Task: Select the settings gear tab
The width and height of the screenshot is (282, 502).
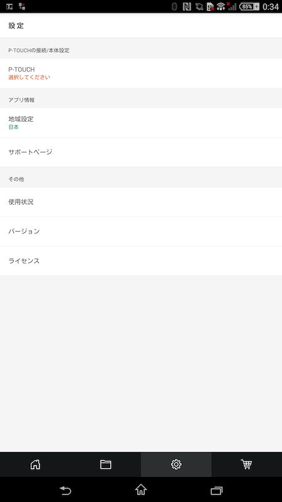Action: click(x=176, y=464)
